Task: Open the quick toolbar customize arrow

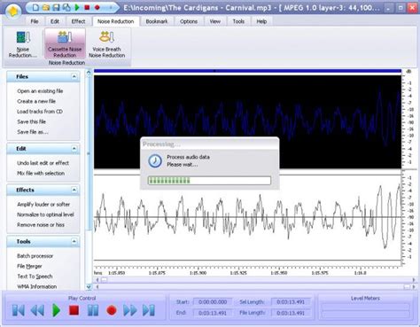Action: (x=111, y=8)
